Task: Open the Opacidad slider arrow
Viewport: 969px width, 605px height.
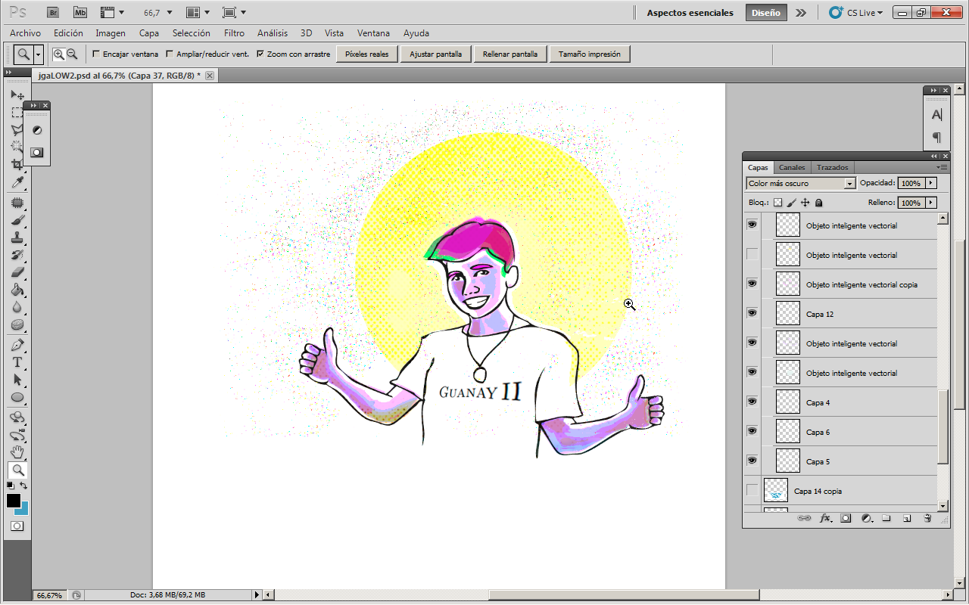Action: point(931,183)
